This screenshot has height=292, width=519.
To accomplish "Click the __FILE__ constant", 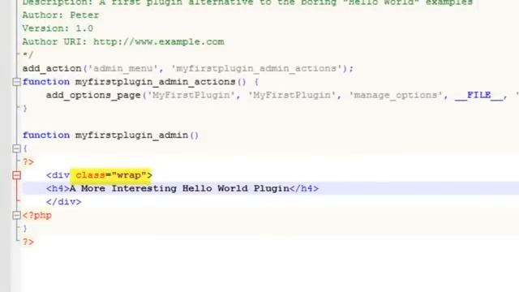I will (x=478, y=96).
